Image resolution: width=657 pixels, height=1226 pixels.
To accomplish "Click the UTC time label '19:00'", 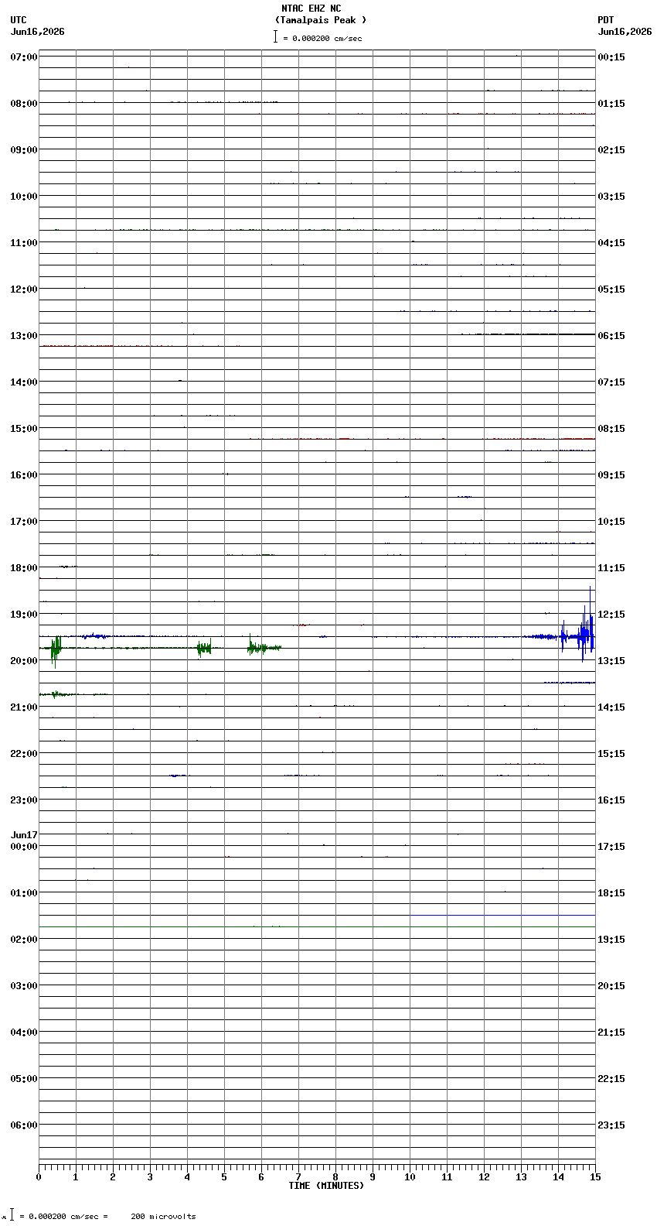I will click(24, 615).
